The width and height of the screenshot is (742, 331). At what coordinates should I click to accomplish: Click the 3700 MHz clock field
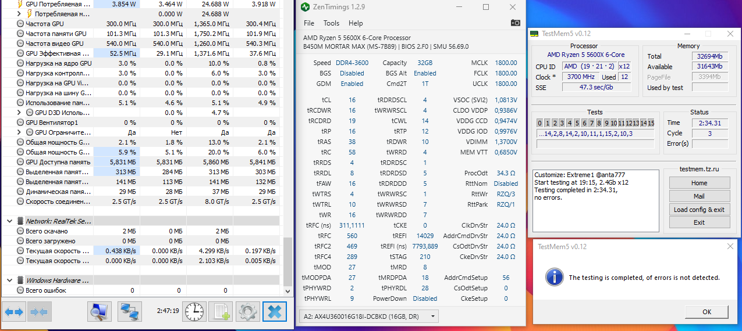(580, 77)
